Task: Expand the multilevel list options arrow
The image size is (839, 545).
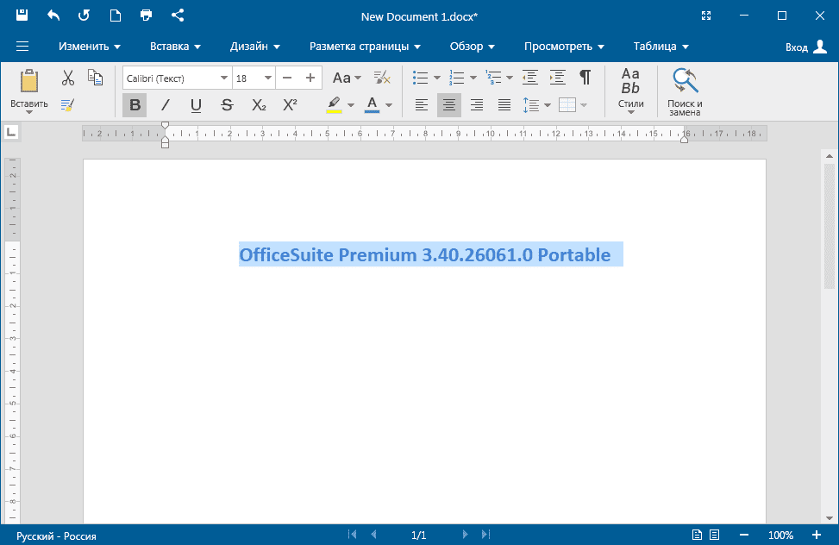Action: click(x=510, y=78)
